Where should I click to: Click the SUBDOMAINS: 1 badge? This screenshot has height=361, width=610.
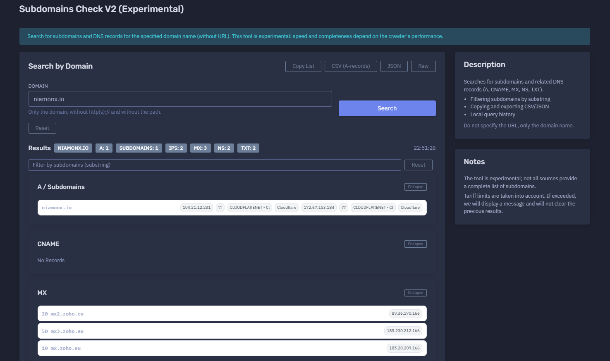point(139,148)
